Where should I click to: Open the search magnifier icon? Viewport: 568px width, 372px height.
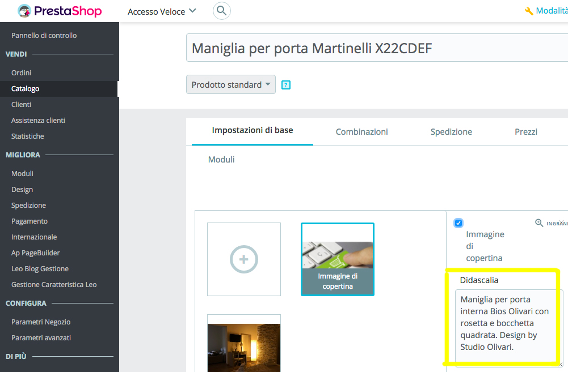point(222,11)
